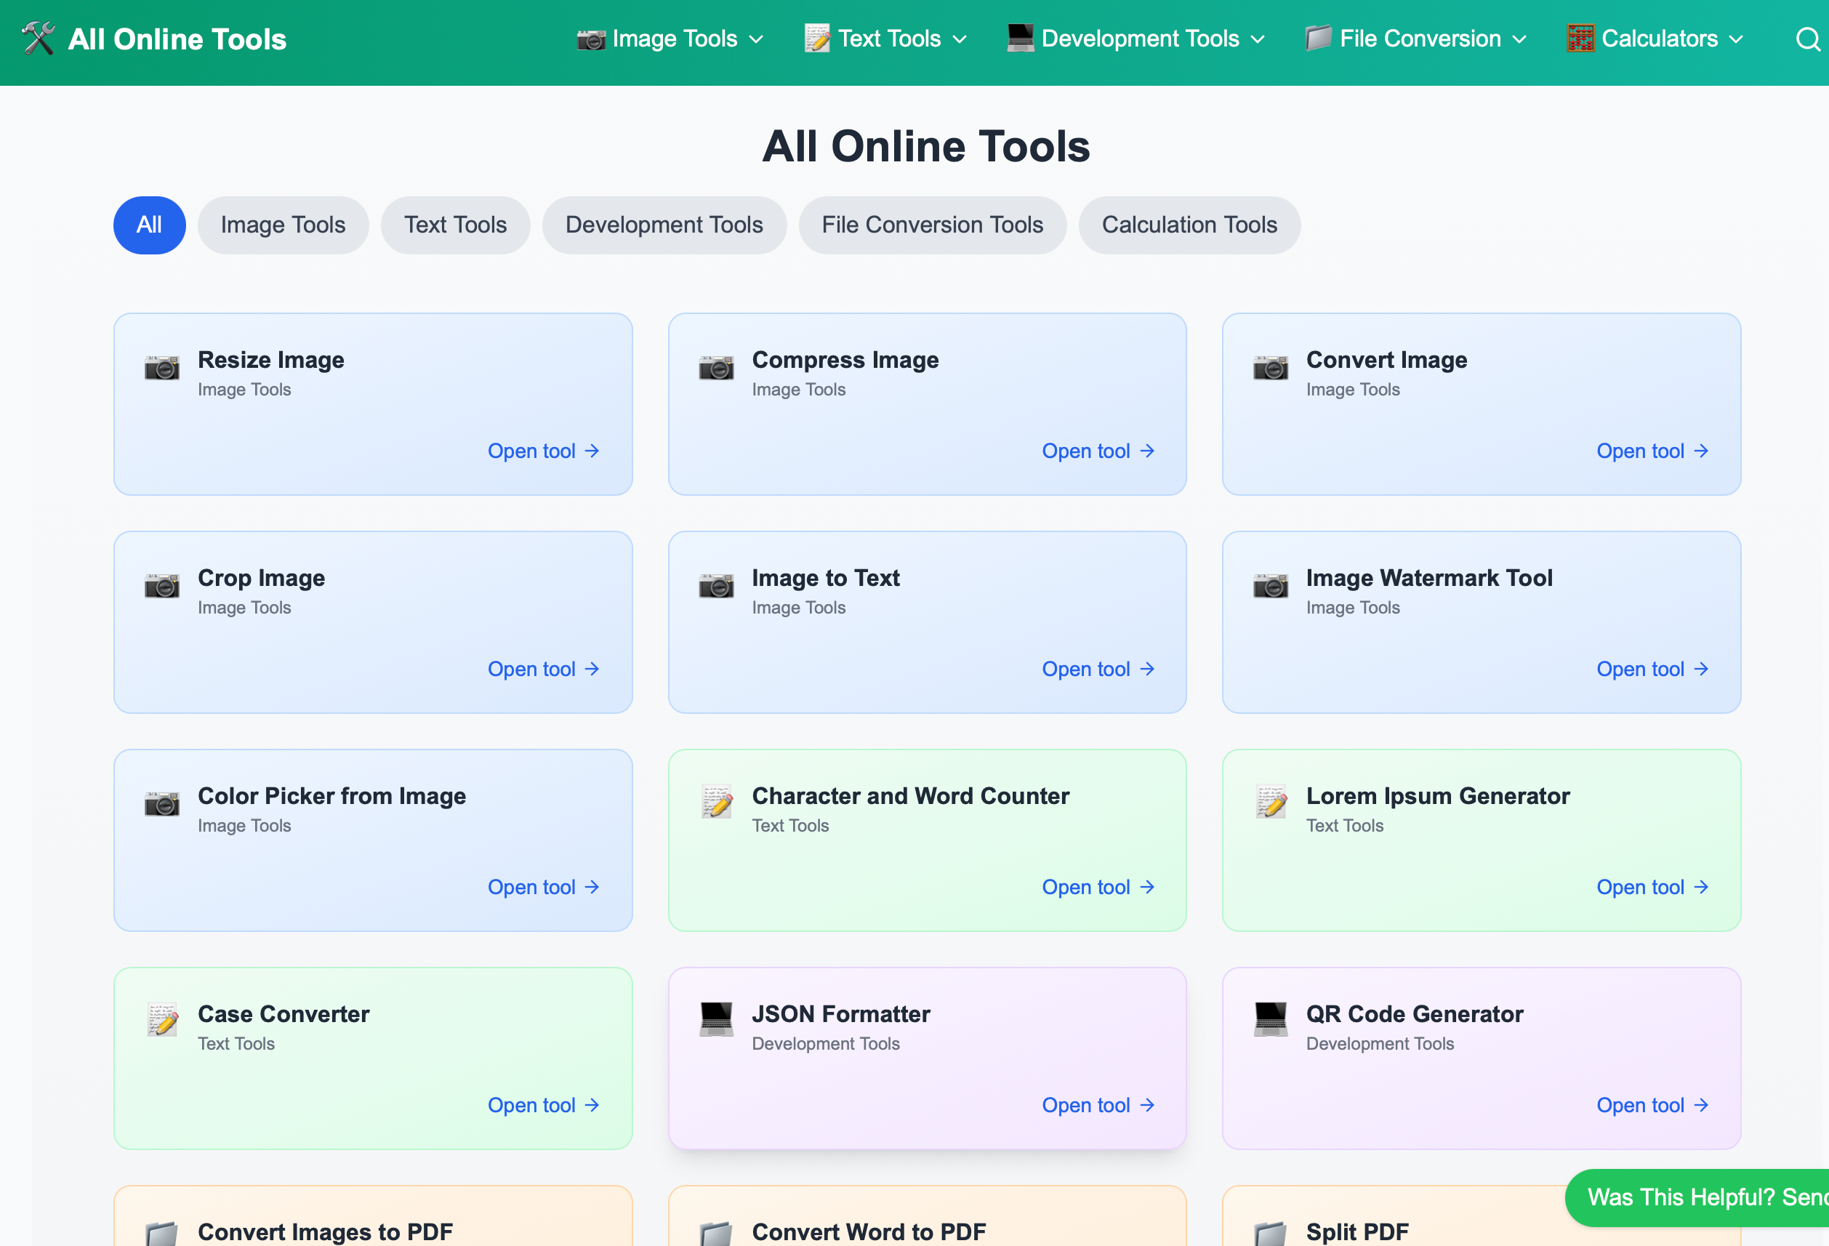The width and height of the screenshot is (1829, 1246).
Task: Click the Split PDF card title
Action: 1356,1232
